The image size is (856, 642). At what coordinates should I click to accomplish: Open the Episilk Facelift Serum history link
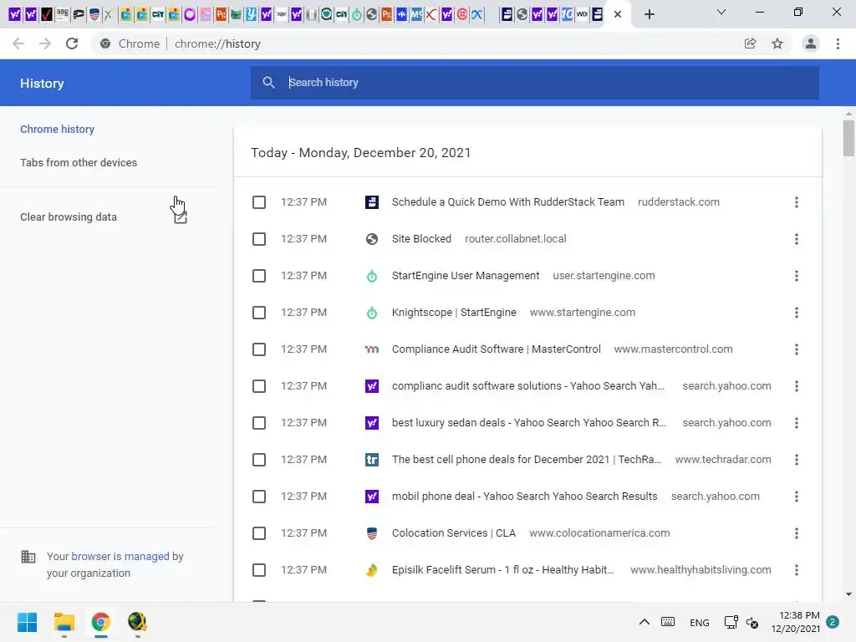tap(502, 570)
